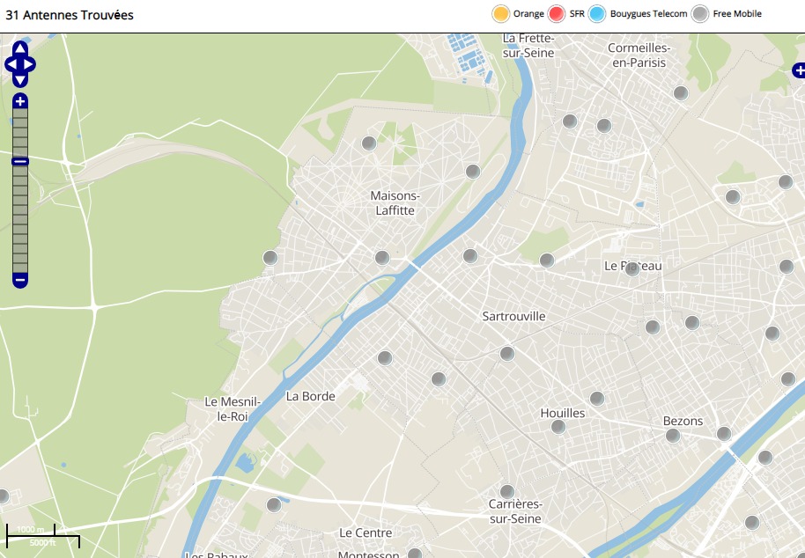Click antenna marker below Bezons label
This screenshot has height=558, width=805.
[673, 436]
